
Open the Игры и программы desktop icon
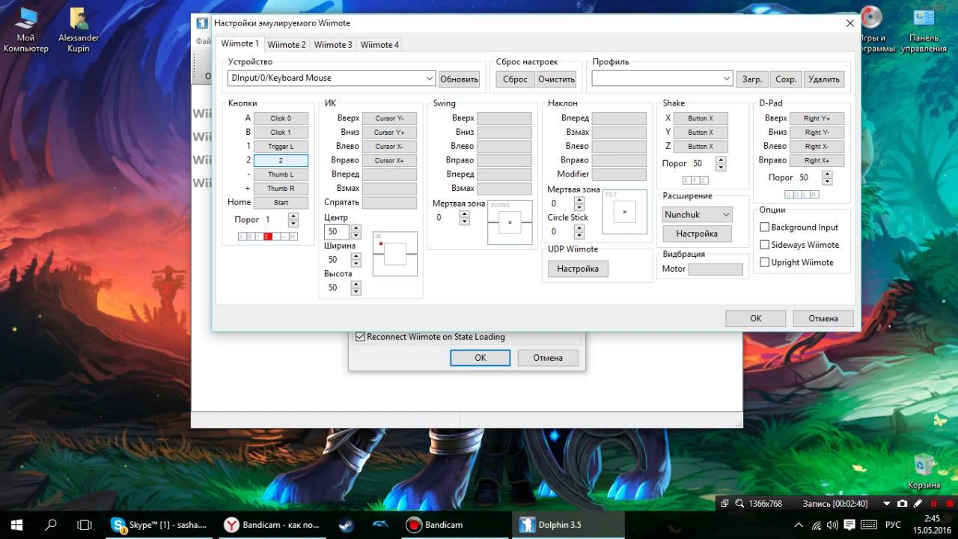pyautogui.click(x=871, y=30)
